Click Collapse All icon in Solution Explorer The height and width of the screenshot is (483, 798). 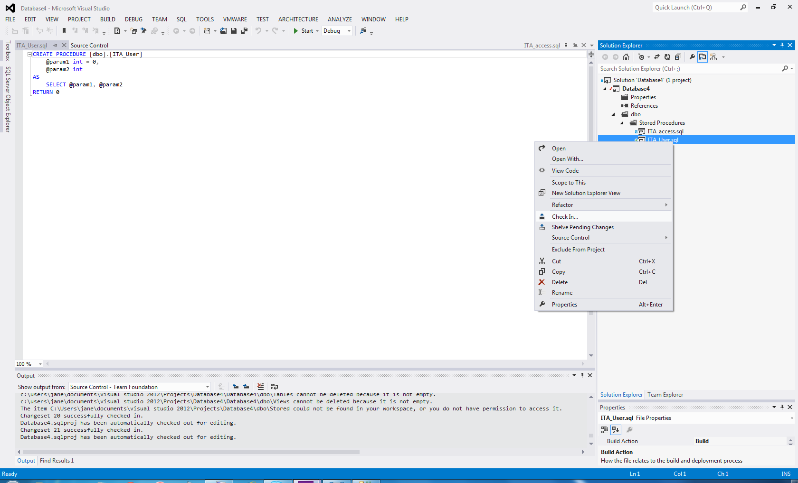tap(678, 57)
